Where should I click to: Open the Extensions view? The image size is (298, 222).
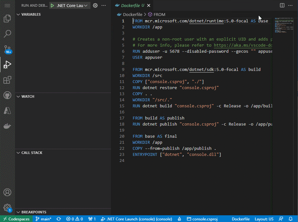tap(7, 80)
